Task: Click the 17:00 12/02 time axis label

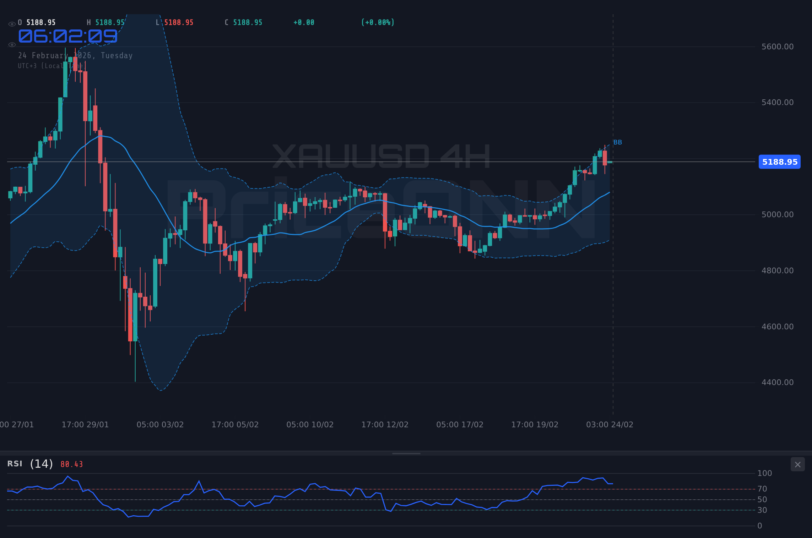Action: pyautogui.click(x=384, y=424)
